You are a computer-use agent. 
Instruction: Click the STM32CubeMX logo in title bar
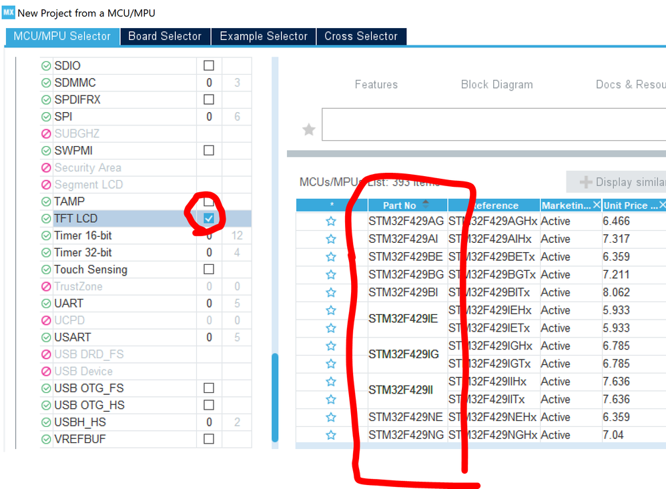click(x=9, y=12)
